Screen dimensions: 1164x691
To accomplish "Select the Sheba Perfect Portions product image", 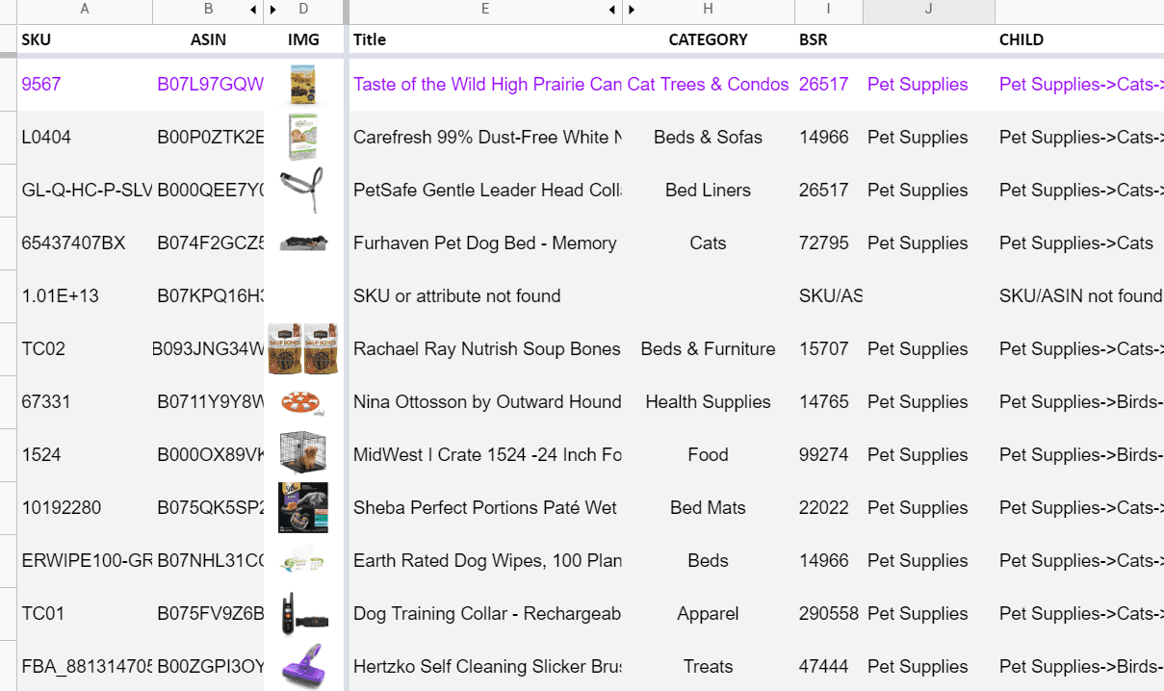I will click(304, 507).
